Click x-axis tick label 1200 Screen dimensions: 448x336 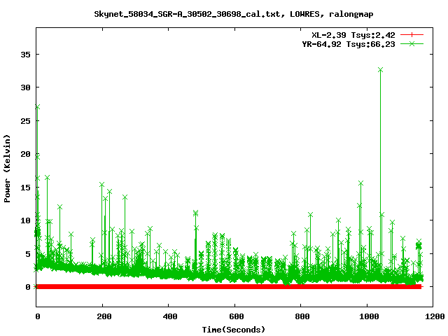click(434, 316)
